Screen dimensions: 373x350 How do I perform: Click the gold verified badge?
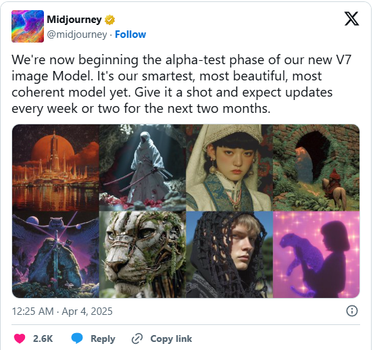point(109,20)
